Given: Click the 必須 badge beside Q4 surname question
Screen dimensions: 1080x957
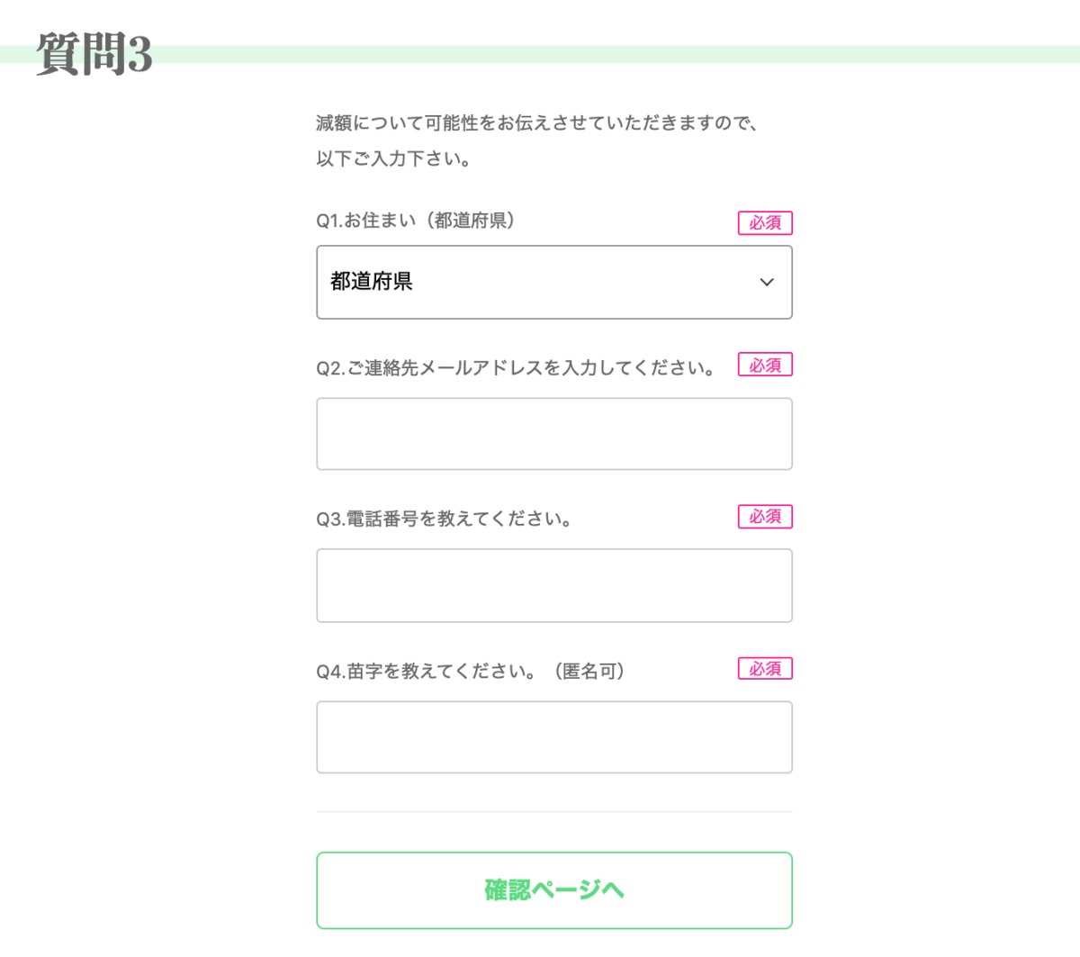Looking at the screenshot, I should click(x=765, y=669).
